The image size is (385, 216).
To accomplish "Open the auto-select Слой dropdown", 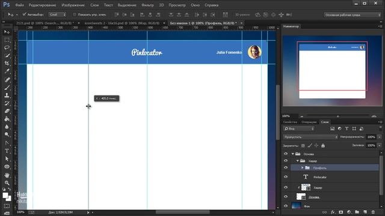I will (x=58, y=14).
